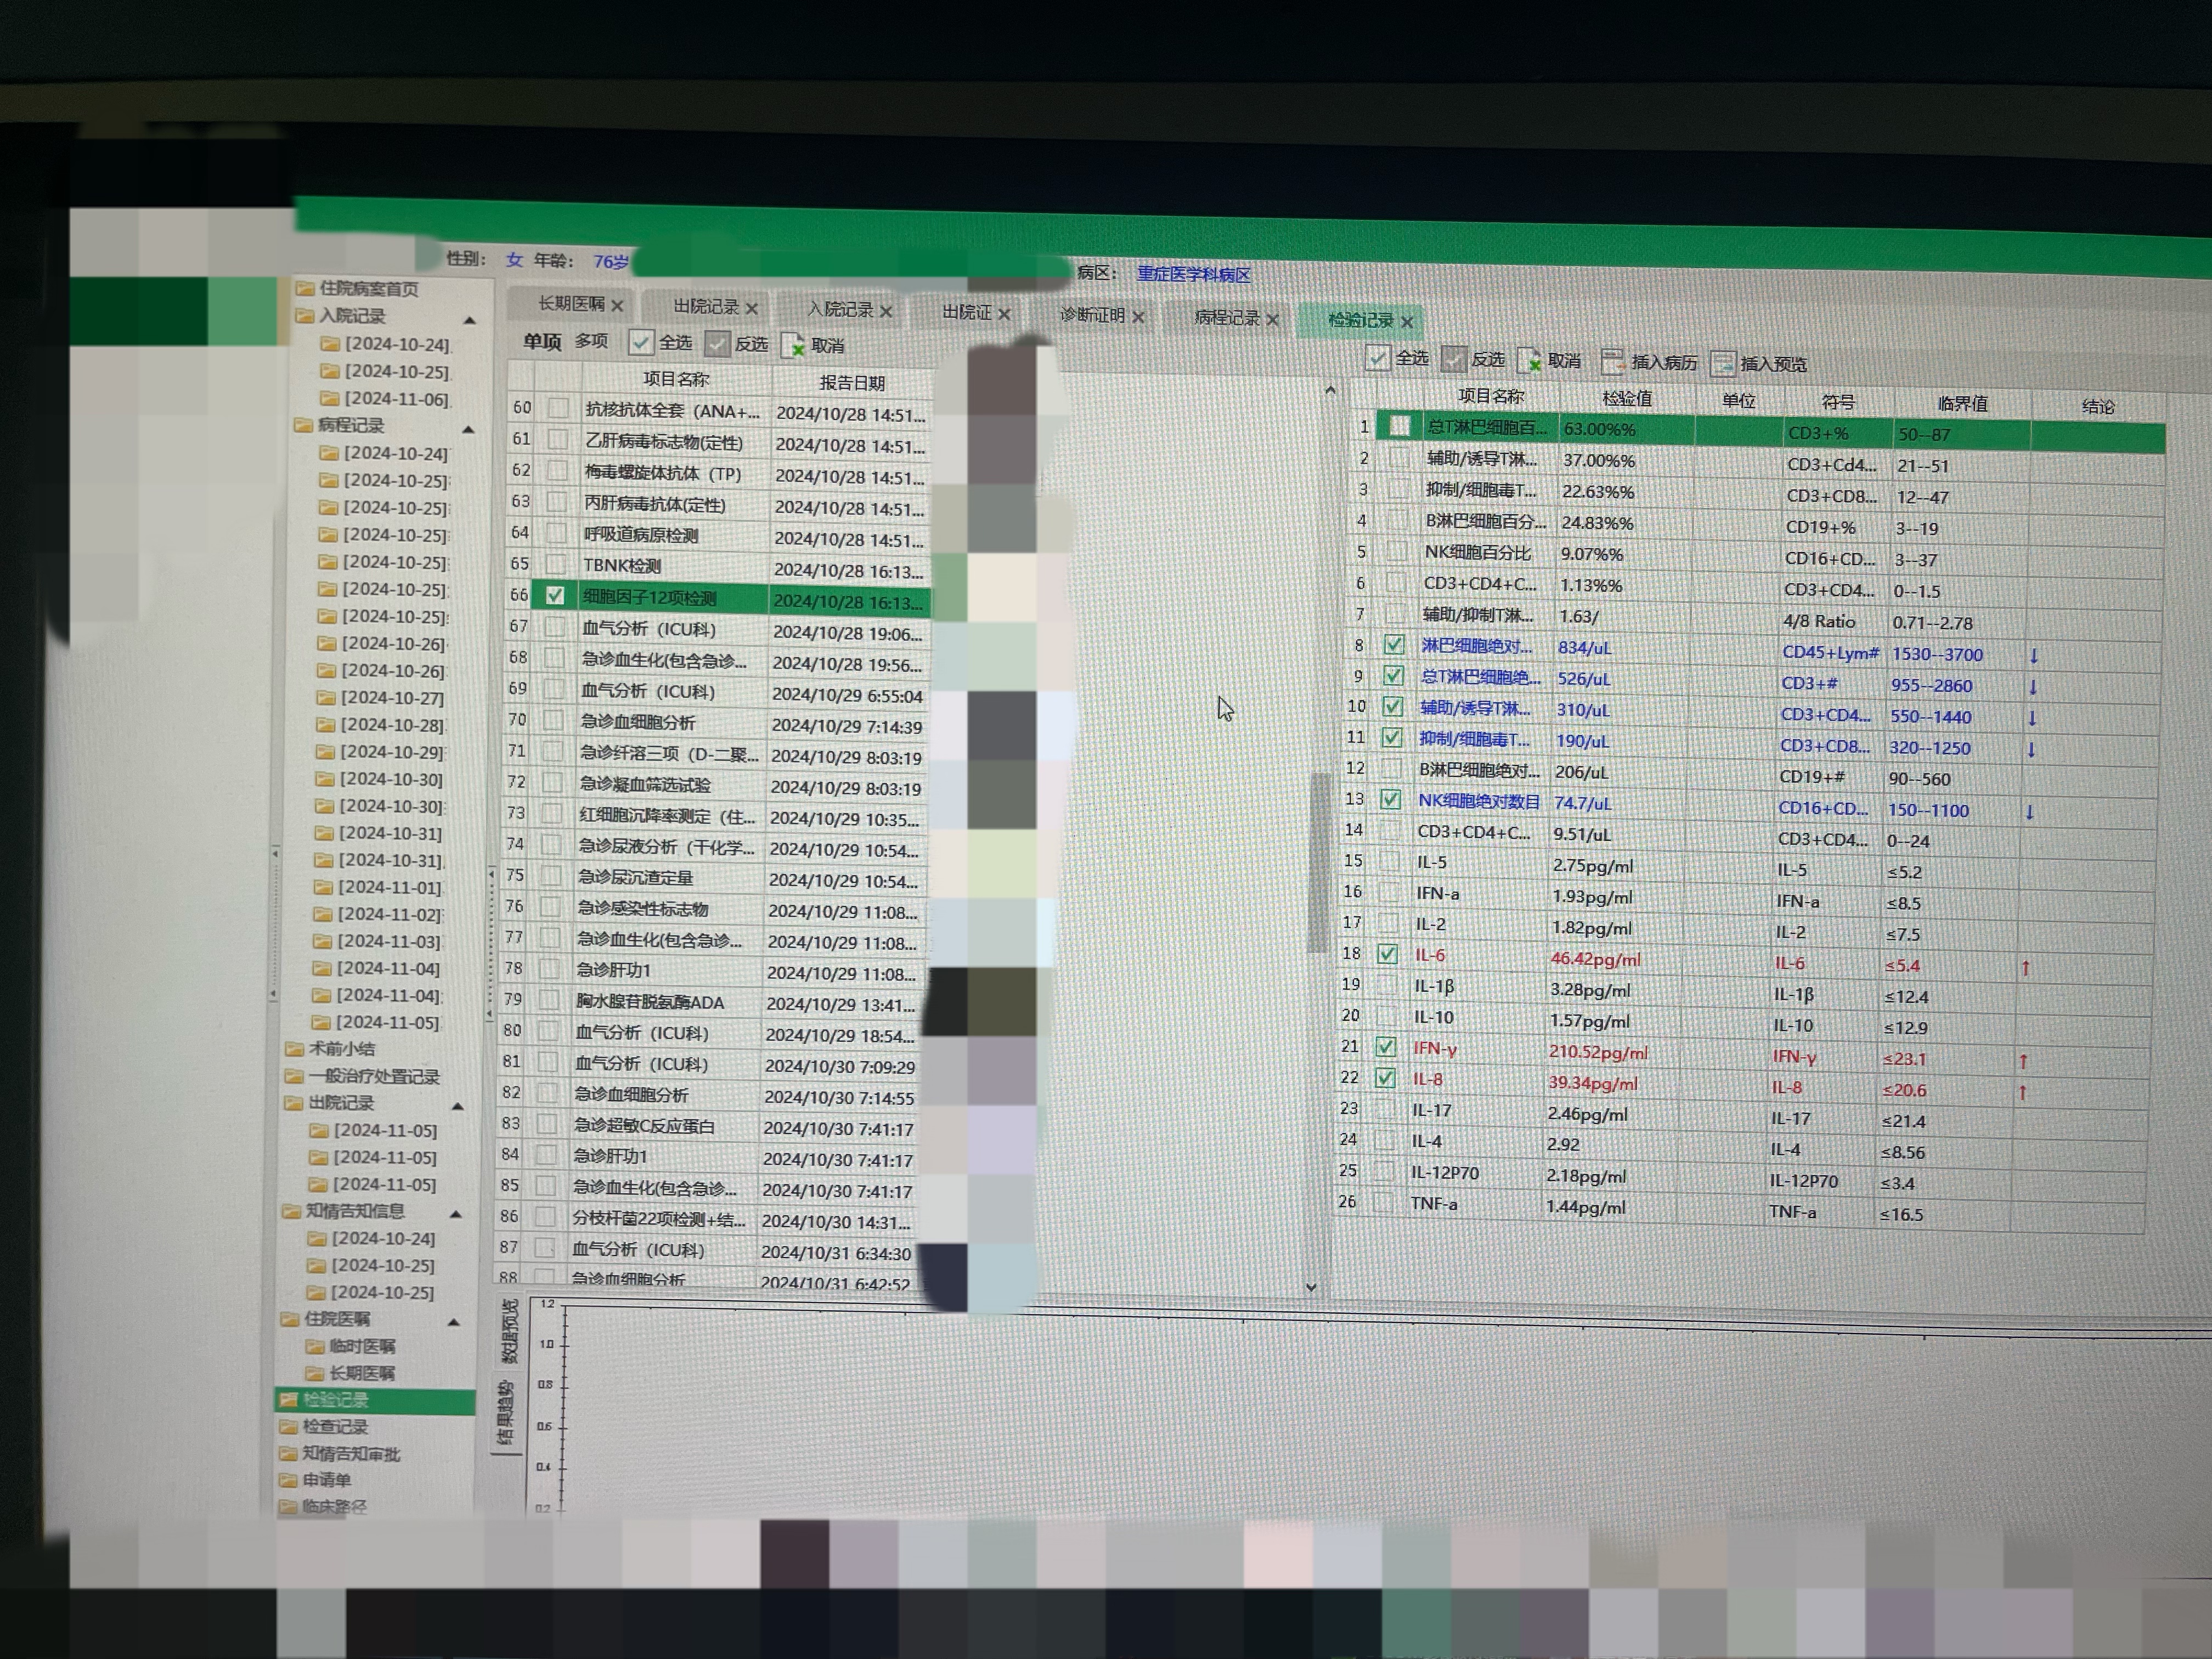Select 单项 mode in left list

542,342
